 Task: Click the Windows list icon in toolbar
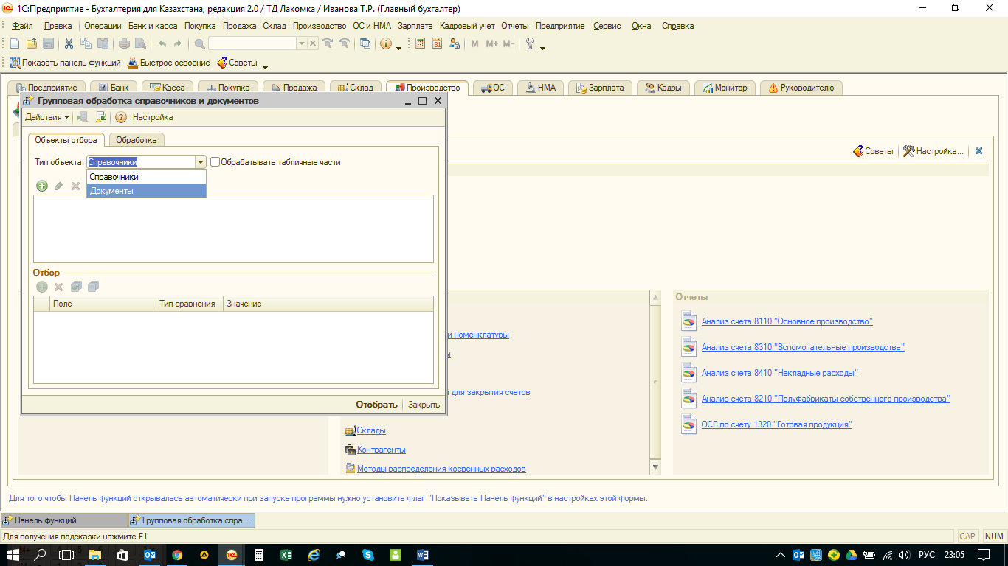coord(365,43)
